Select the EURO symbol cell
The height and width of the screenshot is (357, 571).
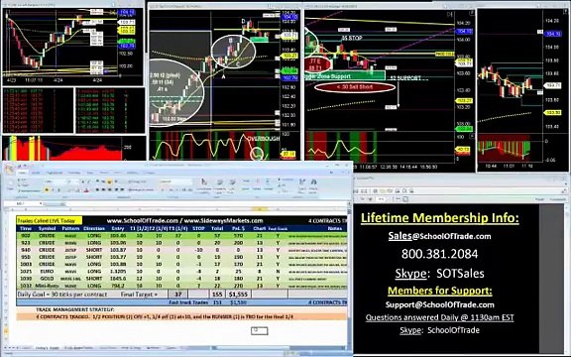pos(47,272)
